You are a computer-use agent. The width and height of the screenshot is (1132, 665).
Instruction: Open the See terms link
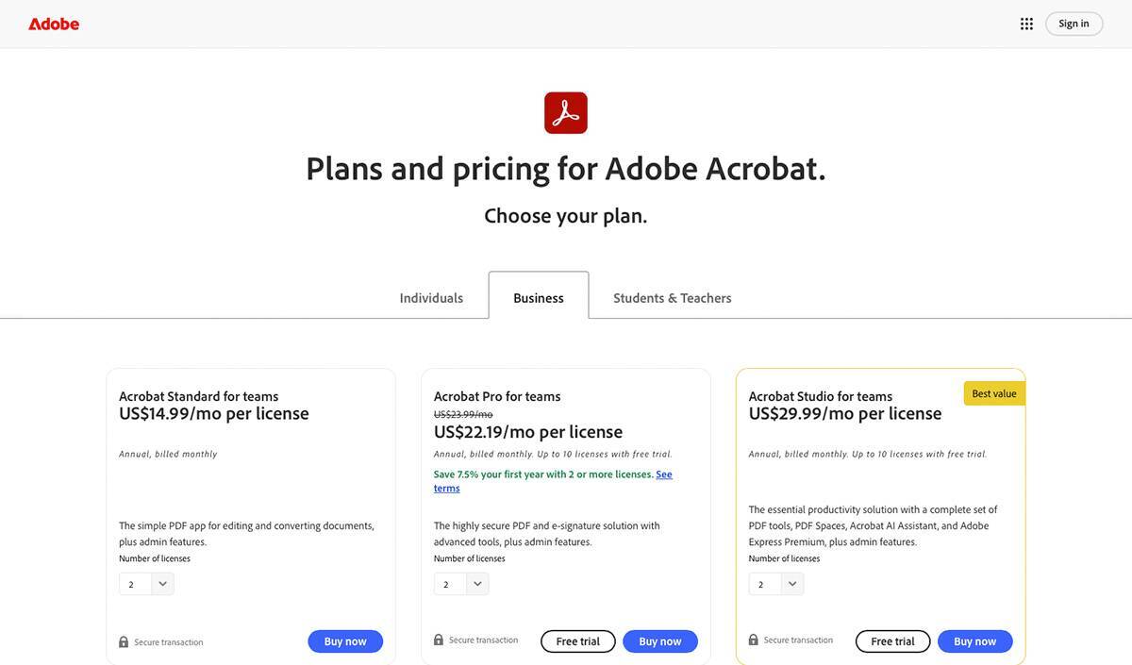664,474
